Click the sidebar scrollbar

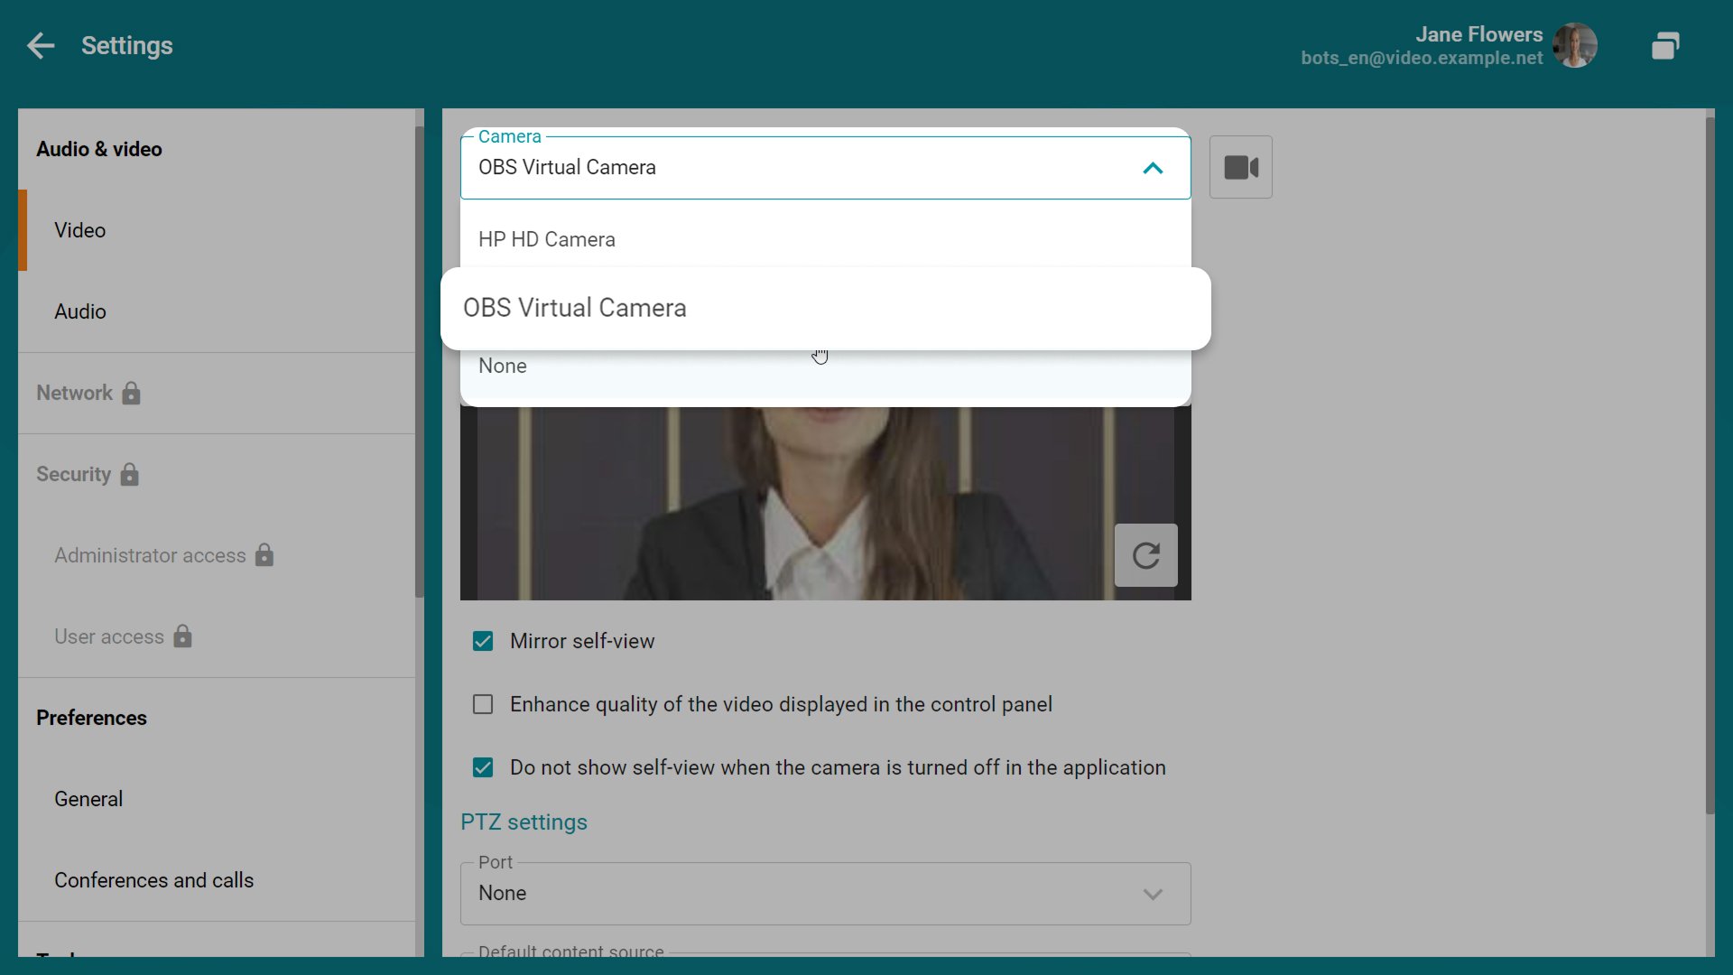(x=419, y=361)
